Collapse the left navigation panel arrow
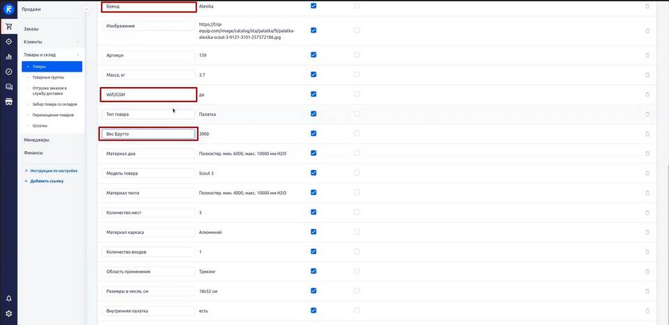Viewport: 669px width, 325px height. coord(86,9)
